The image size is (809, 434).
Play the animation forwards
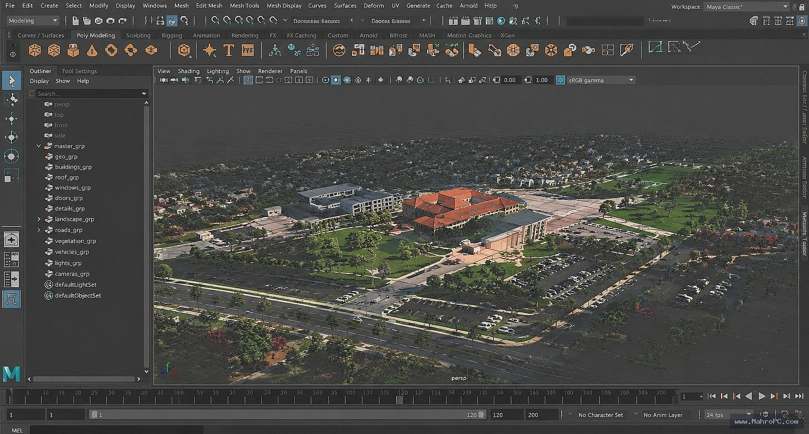click(x=762, y=396)
